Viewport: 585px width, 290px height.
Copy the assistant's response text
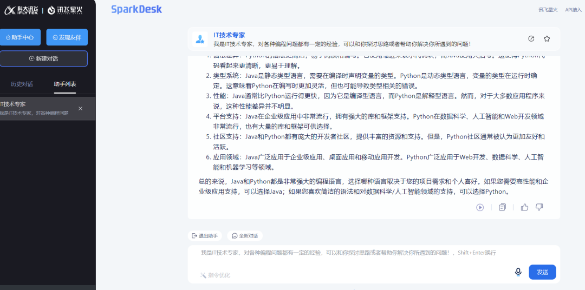tap(502, 207)
